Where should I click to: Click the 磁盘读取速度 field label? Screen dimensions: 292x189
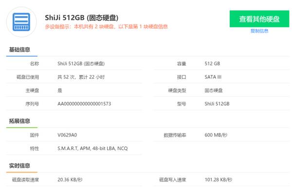coord(25,180)
